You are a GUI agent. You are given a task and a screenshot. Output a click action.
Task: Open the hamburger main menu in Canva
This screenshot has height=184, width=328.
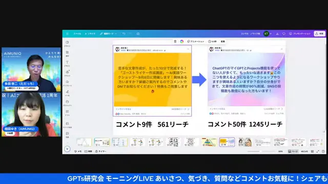(x=67, y=34)
